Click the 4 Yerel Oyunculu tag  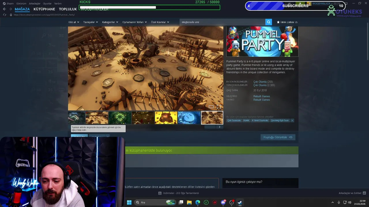click(260, 120)
